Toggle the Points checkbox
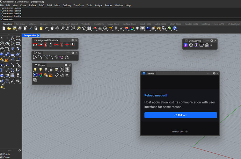The height and width of the screenshot is (159, 241). click(x=1, y=154)
